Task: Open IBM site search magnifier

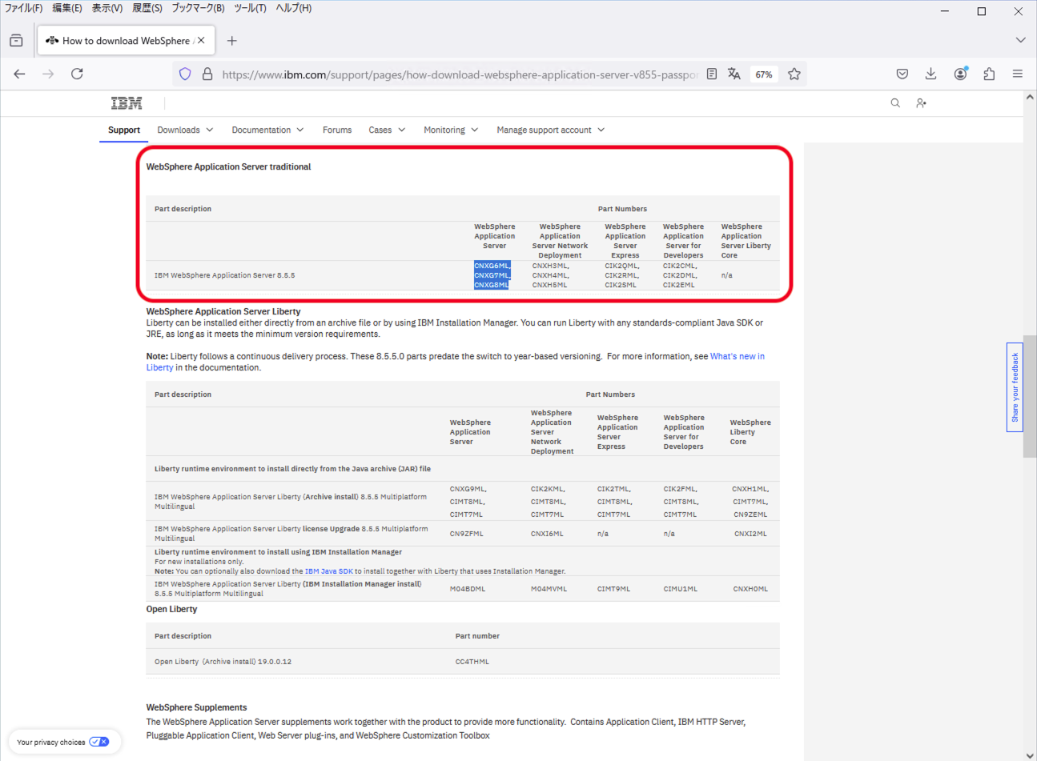Action: (x=895, y=102)
